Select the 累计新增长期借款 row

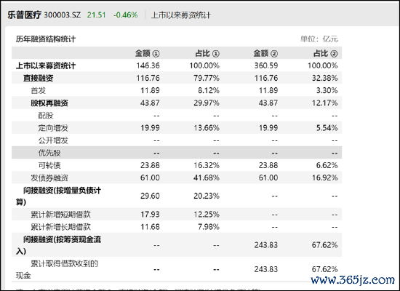pos(177,227)
